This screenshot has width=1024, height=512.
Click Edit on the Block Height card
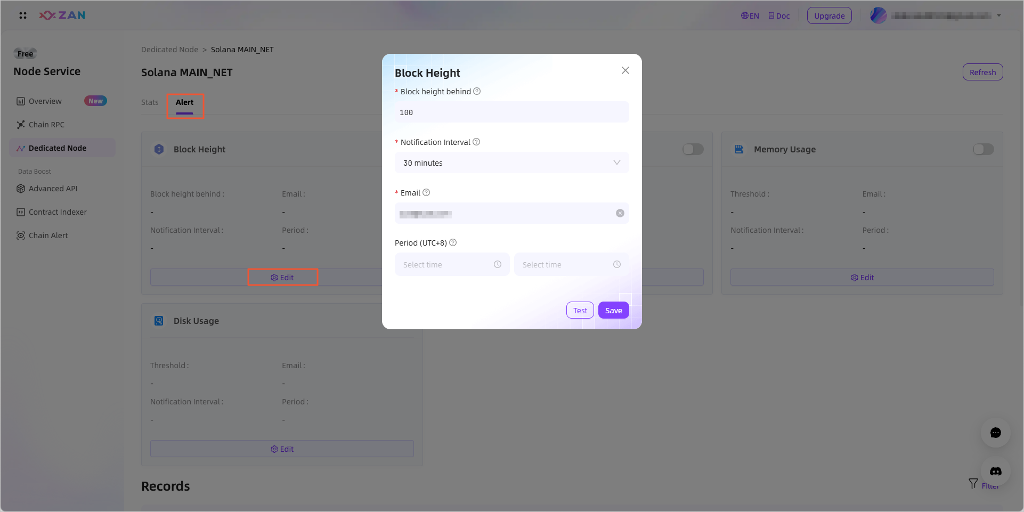coord(282,278)
